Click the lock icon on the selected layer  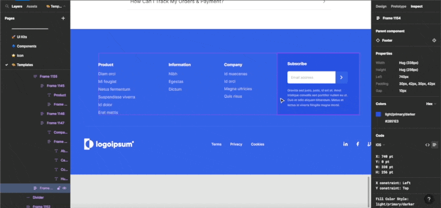pos(59,188)
